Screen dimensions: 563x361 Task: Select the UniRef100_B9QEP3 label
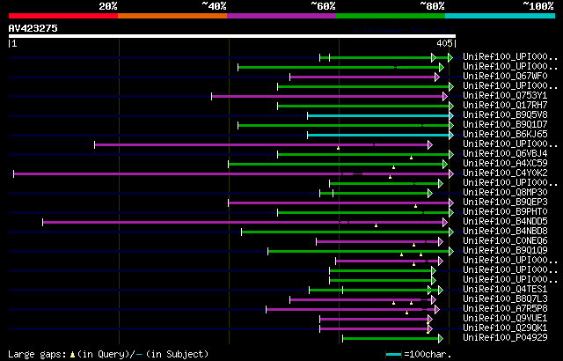(x=505, y=203)
